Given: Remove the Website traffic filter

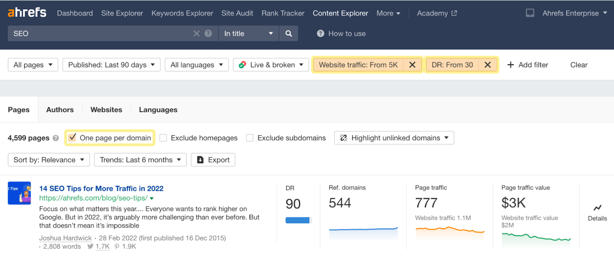Looking at the screenshot, I should 412,65.
